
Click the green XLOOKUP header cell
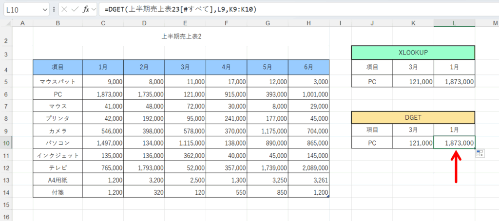tap(413, 53)
